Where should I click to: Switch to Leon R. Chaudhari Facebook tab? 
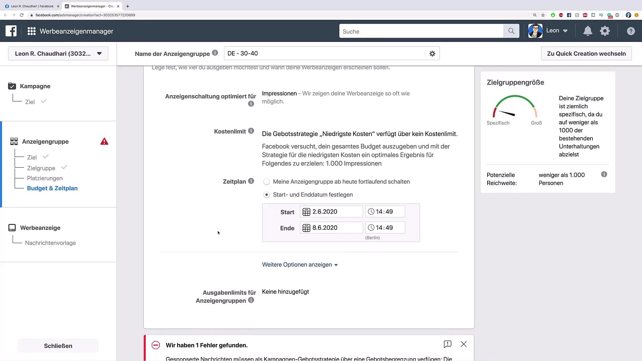32,6
